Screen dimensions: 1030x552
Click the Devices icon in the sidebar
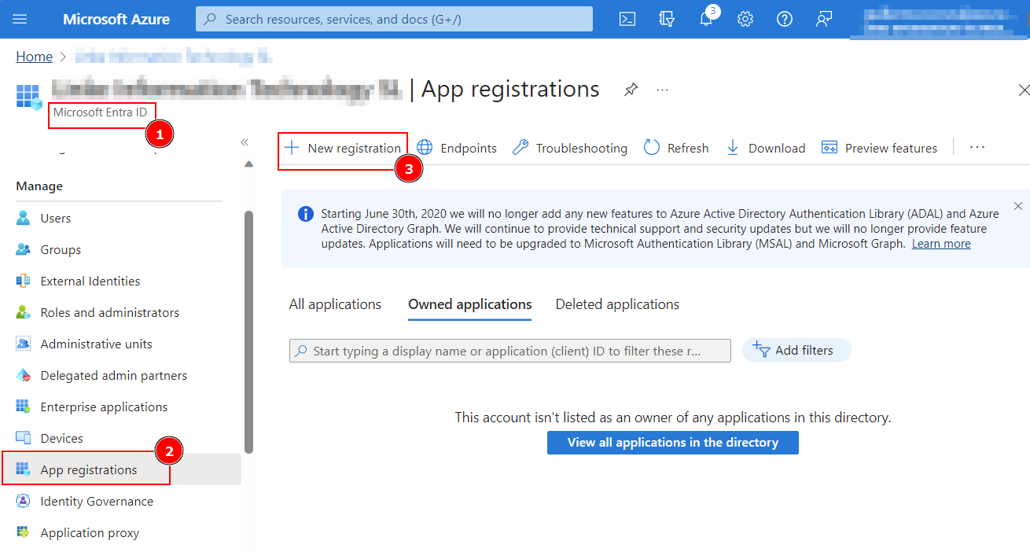tap(24, 438)
